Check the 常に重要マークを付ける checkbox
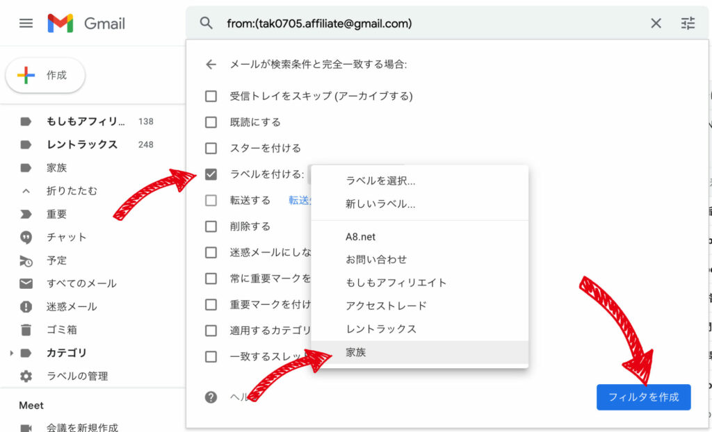712x432 pixels. 211,279
